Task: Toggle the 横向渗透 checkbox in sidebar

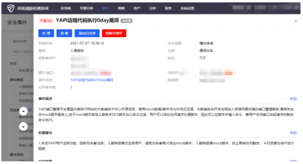Action: point(14,117)
